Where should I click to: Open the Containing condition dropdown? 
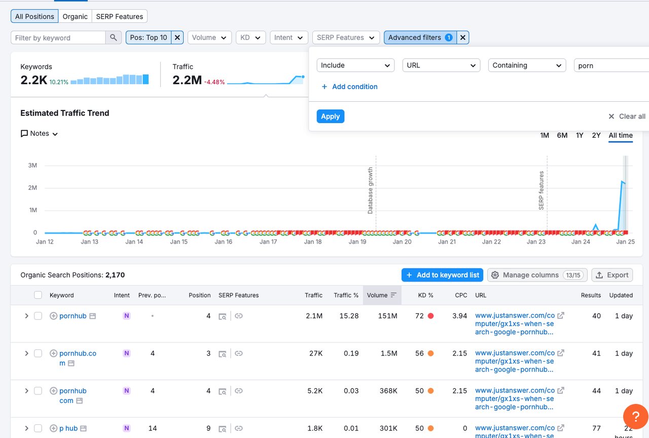click(x=526, y=65)
